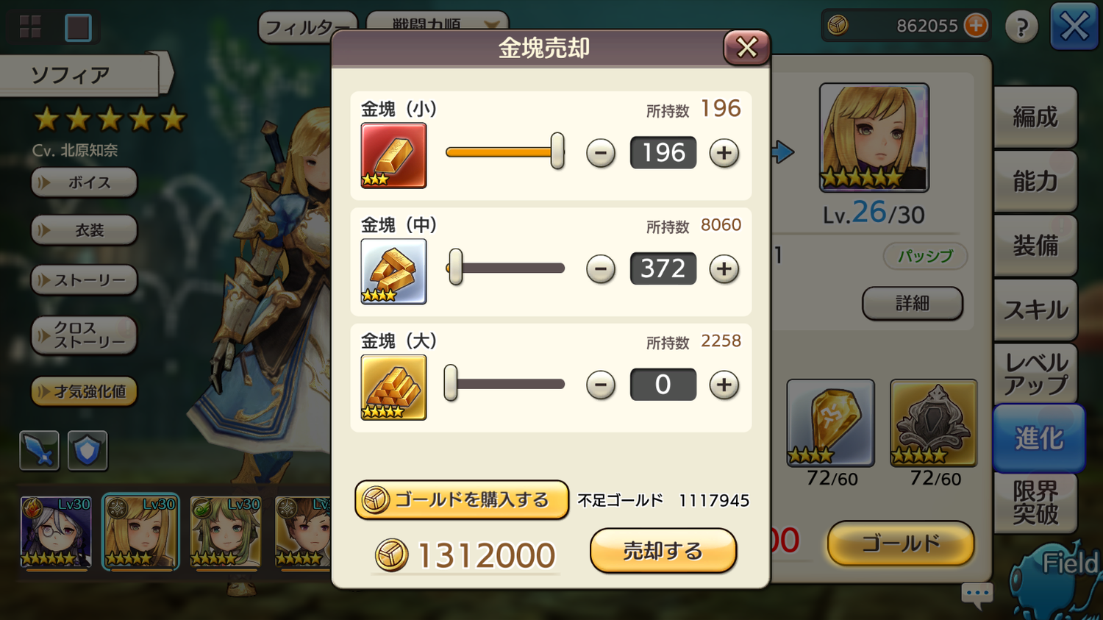Screen dimensions: 1103x620
Task: Tap the 金塊(小) red gold bar icon
Action: click(x=393, y=155)
